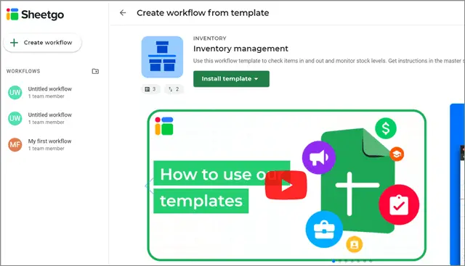Go back using the left arrow
This screenshot has width=465, height=266.
[x=123, y=13]
